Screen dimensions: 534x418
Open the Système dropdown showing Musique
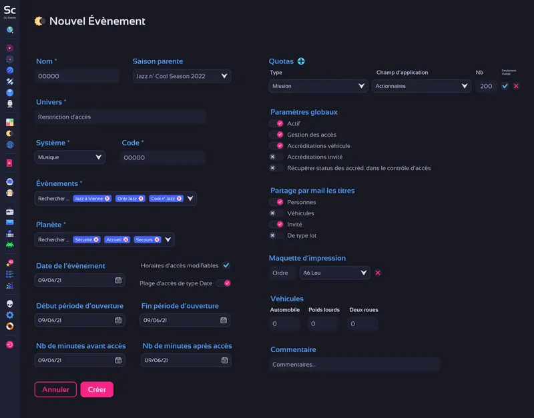[x=70, y=157]
